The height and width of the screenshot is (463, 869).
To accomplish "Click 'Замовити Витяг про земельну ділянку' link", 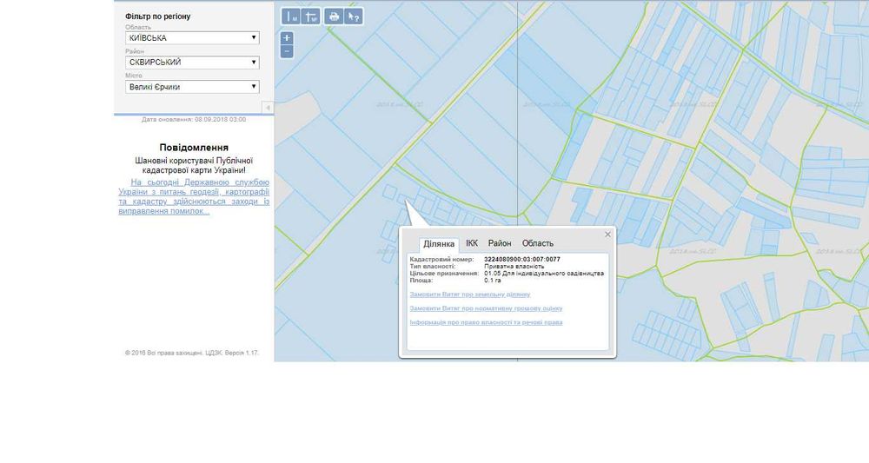I will click(469, 294).
